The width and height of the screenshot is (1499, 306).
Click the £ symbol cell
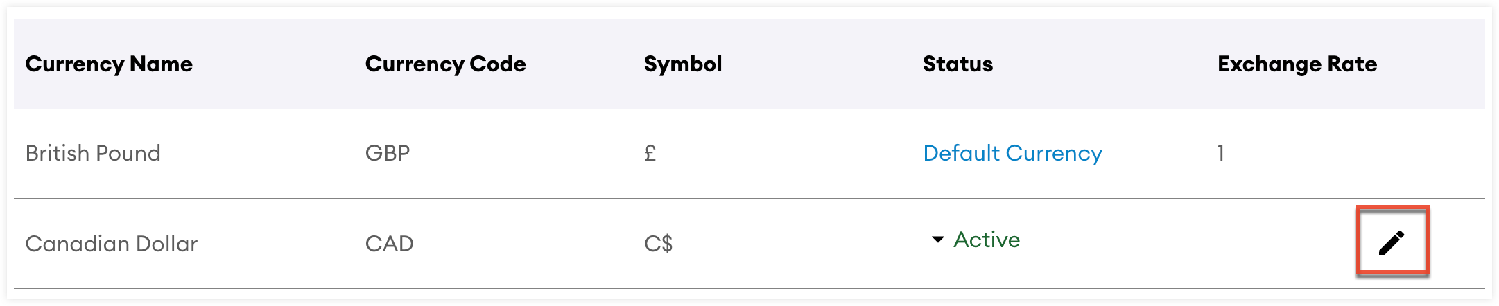(650, 153)
